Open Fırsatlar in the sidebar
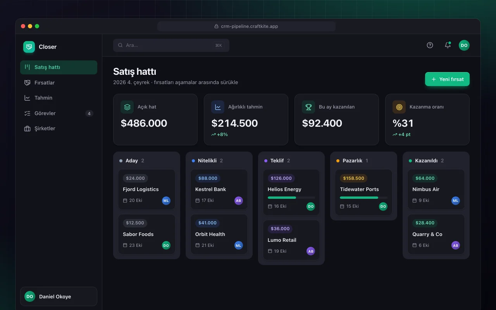The image size is (496, 310). (x=59, y=83)
